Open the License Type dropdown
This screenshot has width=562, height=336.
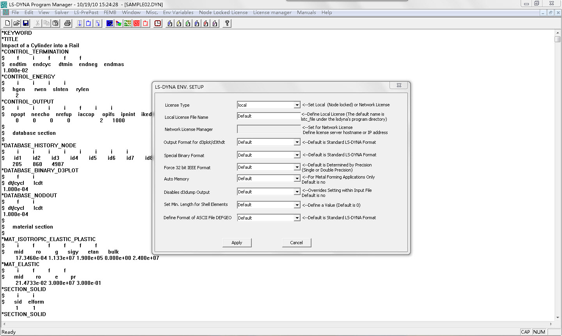tap(297, 105)
